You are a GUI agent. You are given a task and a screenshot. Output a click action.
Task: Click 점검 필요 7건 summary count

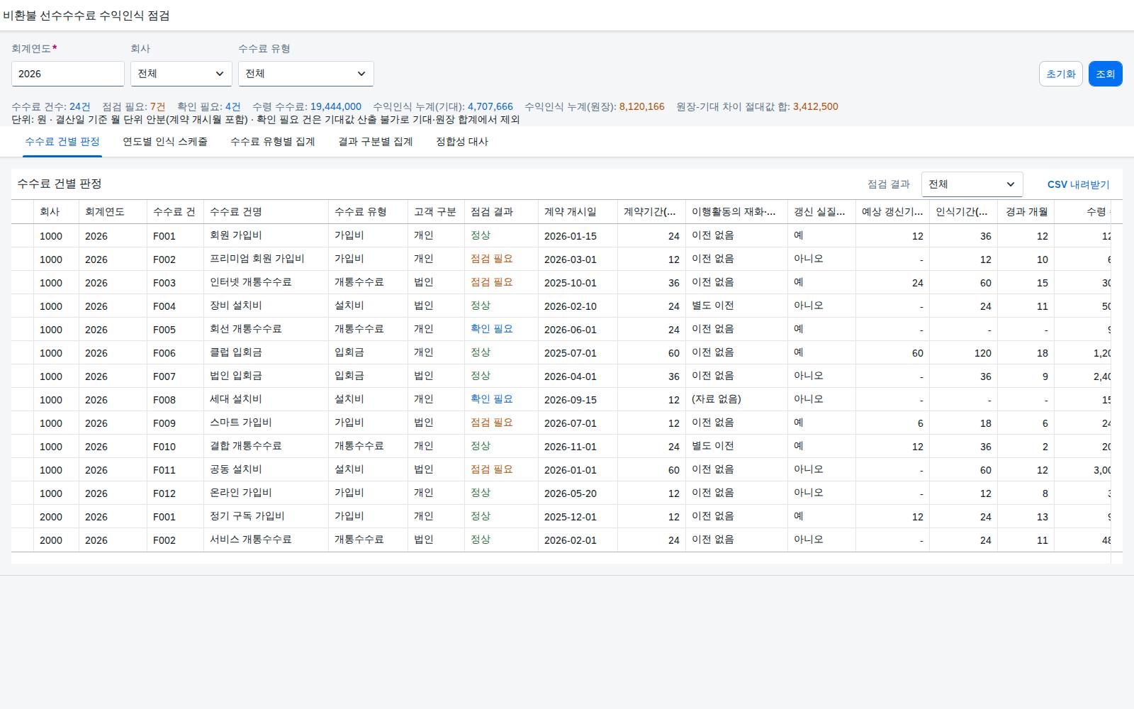133,106
